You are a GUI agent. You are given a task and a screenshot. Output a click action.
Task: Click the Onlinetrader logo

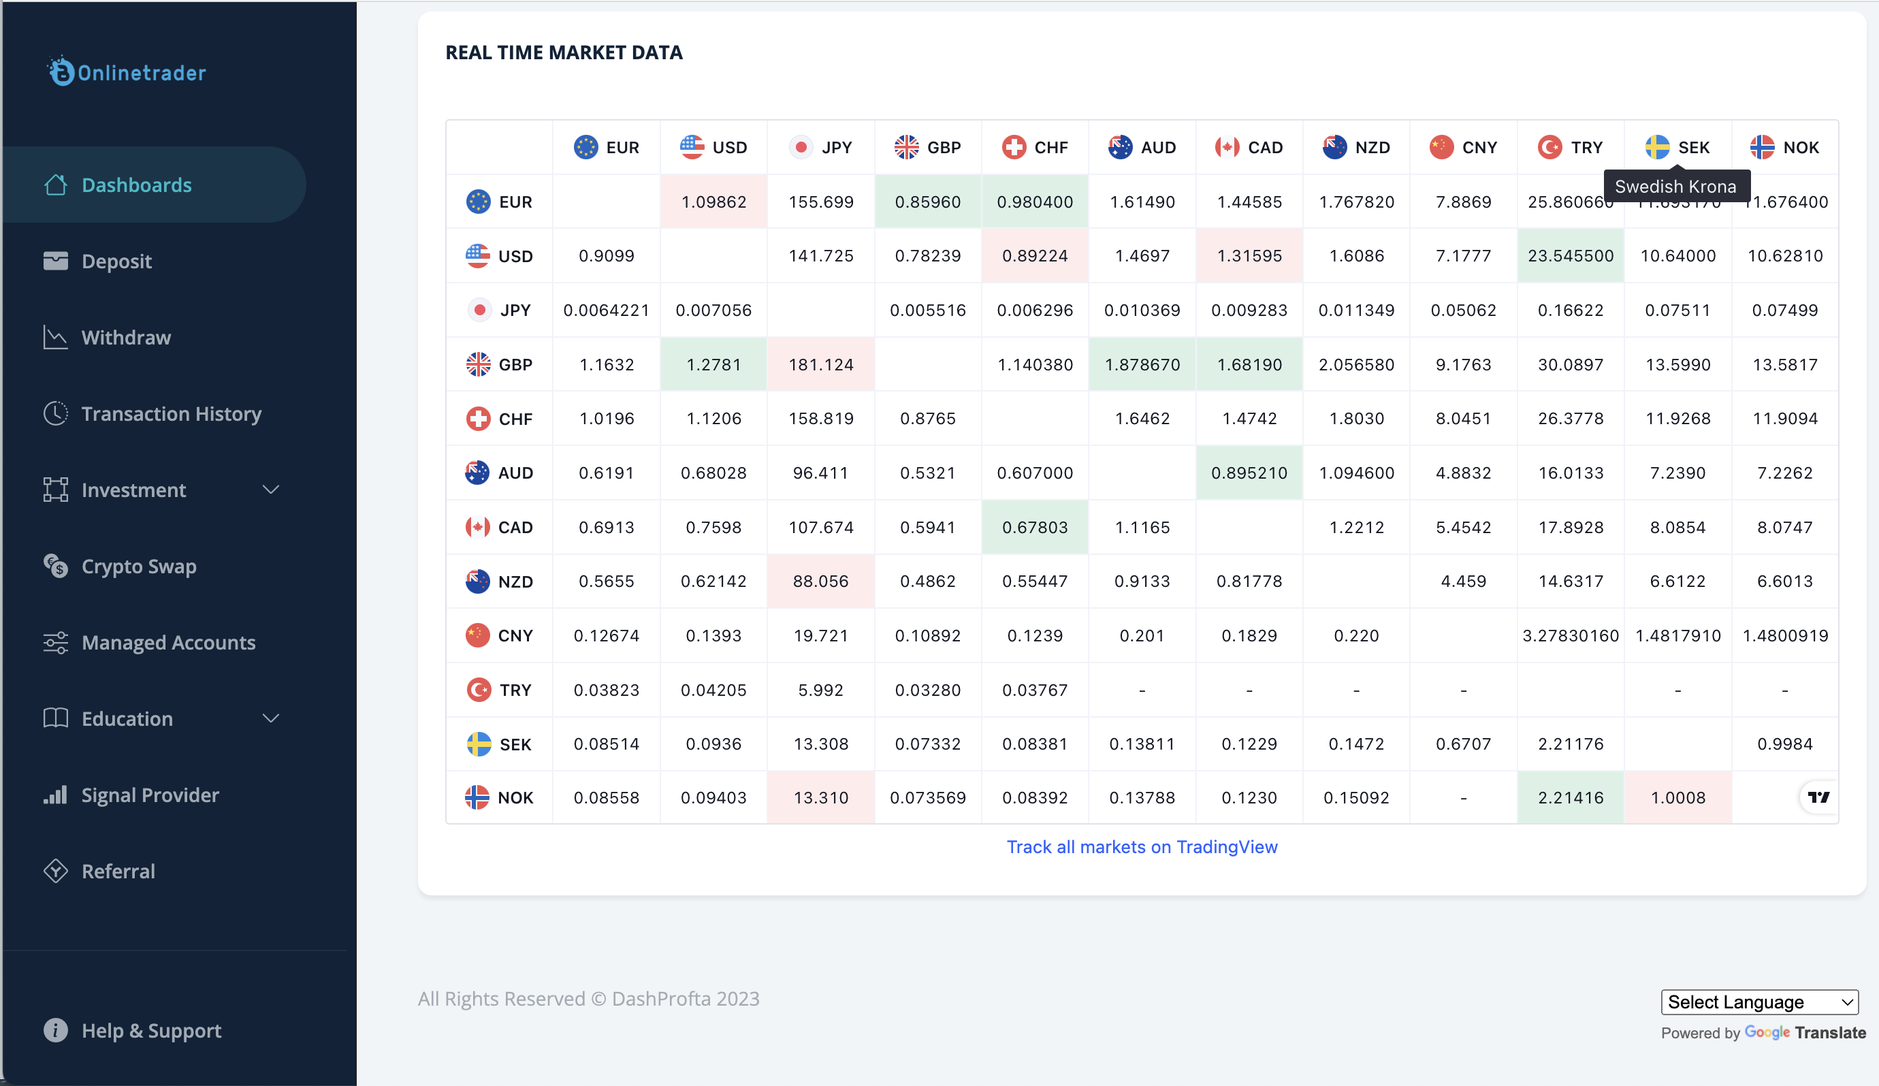click(x=125, y=72)
